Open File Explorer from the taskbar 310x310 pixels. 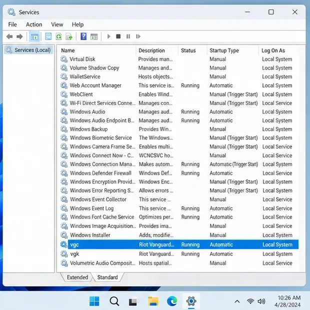(153, 301)
